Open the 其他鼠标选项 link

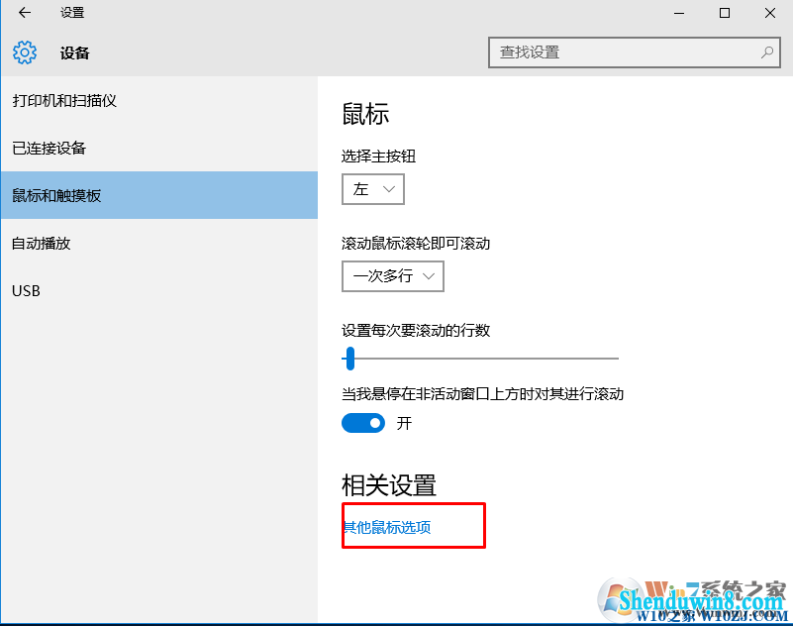click(x=387, y=527)
